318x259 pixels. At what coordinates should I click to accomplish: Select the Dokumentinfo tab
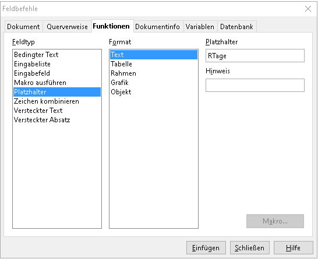point(158,27)
